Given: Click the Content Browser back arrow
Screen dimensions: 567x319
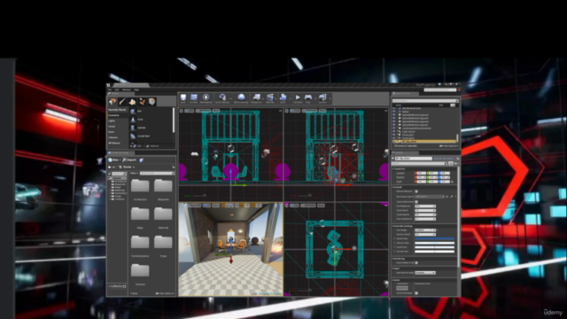Looking at the screenshot, I should [x=110, y=167].
